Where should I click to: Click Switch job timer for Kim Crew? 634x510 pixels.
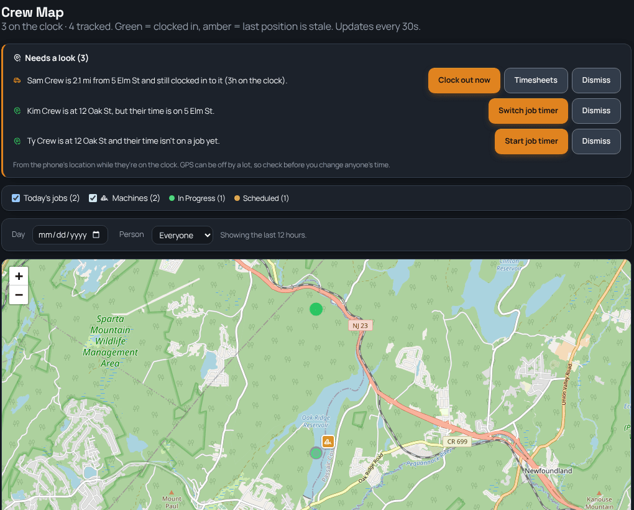click(x=528, y=111)
